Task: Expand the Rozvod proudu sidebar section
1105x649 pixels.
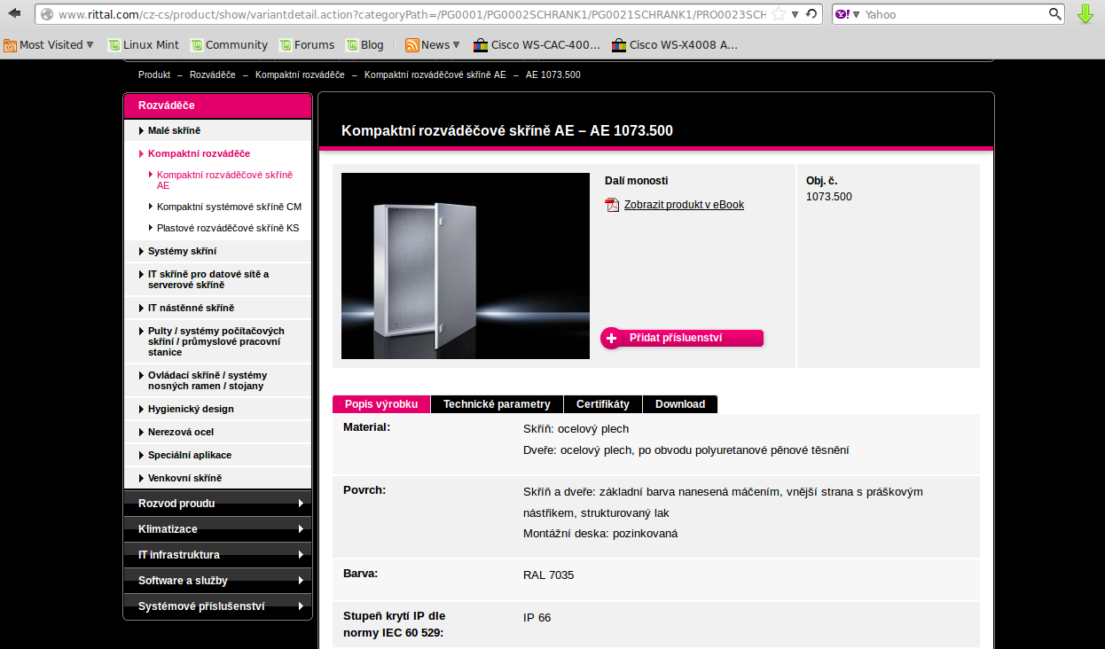Action: coord(217,504)
